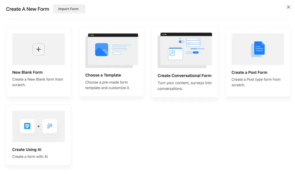Image resolution: width=295 pixels, height=174 pixels.
Task: Click the checked blue checkbox in conversational illustration
Action: pos(180,42)
